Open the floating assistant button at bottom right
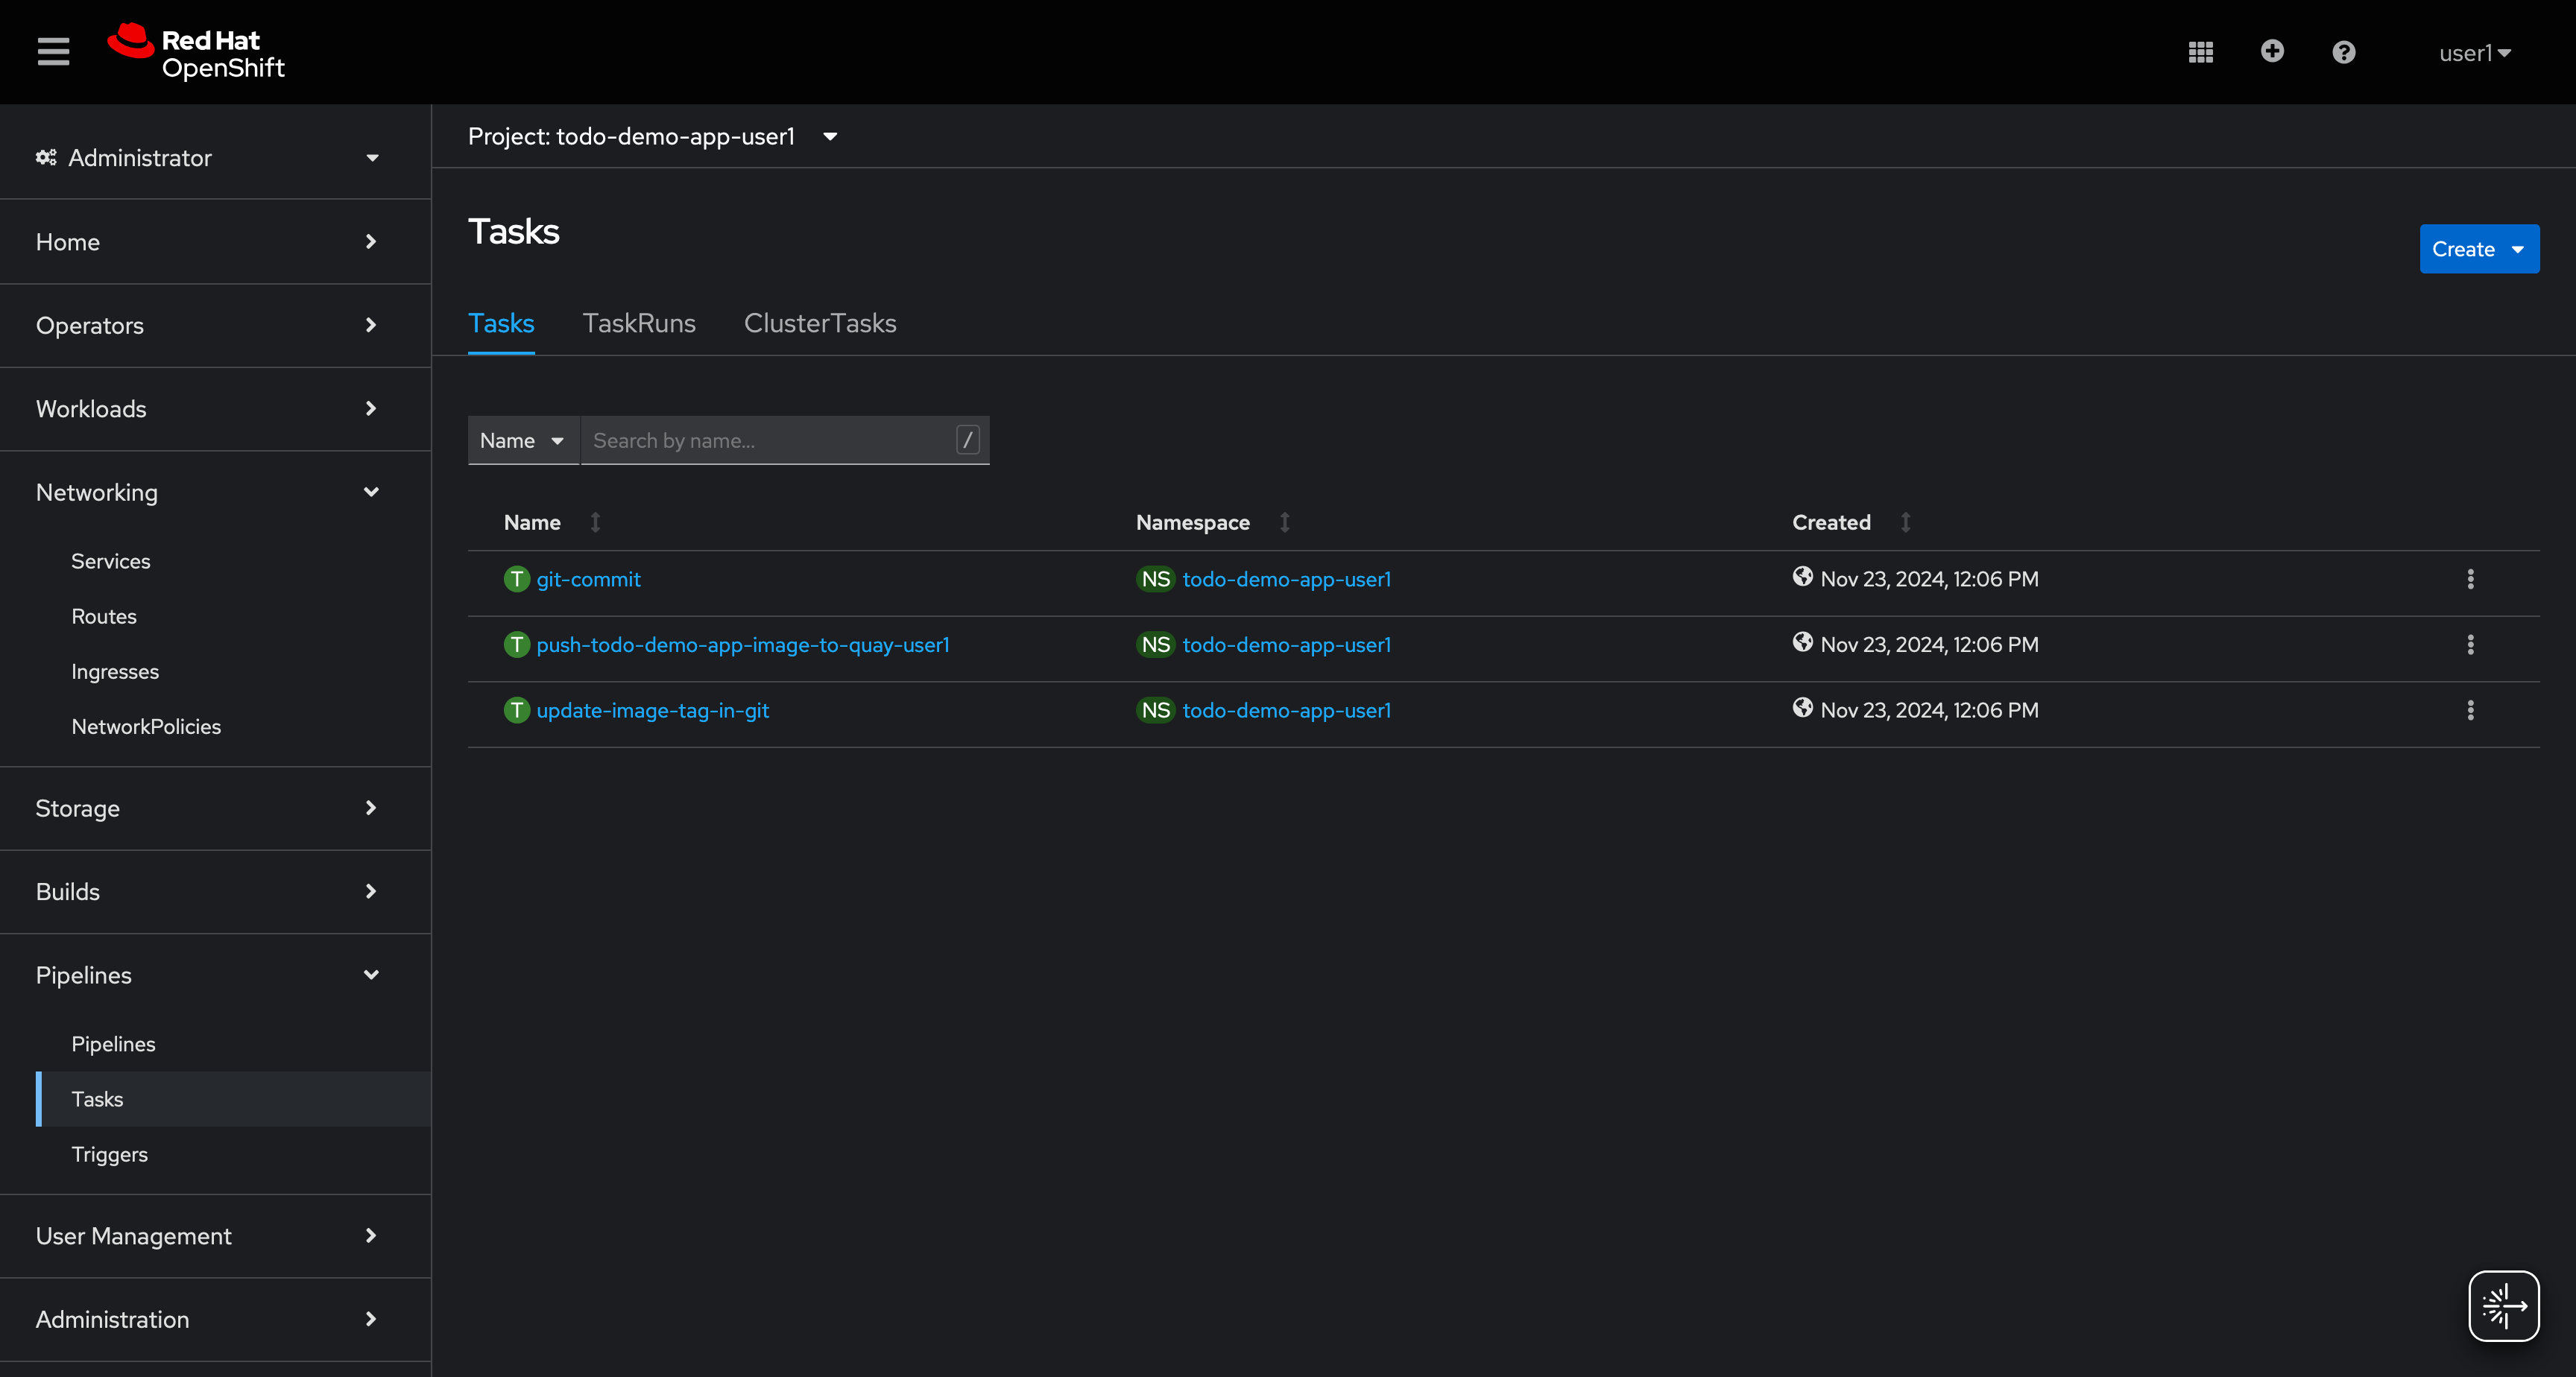The height and width of the screenshot is (1377, 2576). click(2503, 1305)
